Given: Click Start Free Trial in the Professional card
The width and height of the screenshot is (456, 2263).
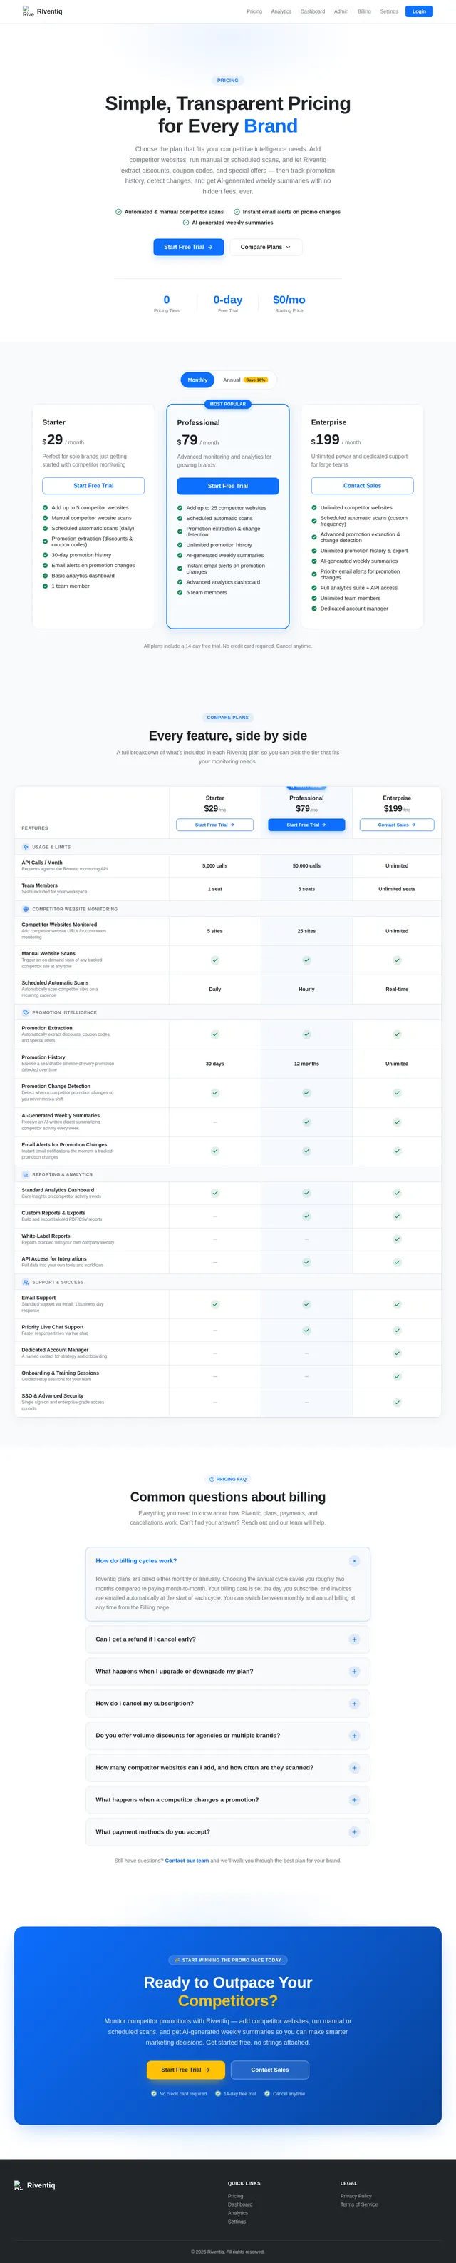Looking at the screenshot, I should pos(228,486).
